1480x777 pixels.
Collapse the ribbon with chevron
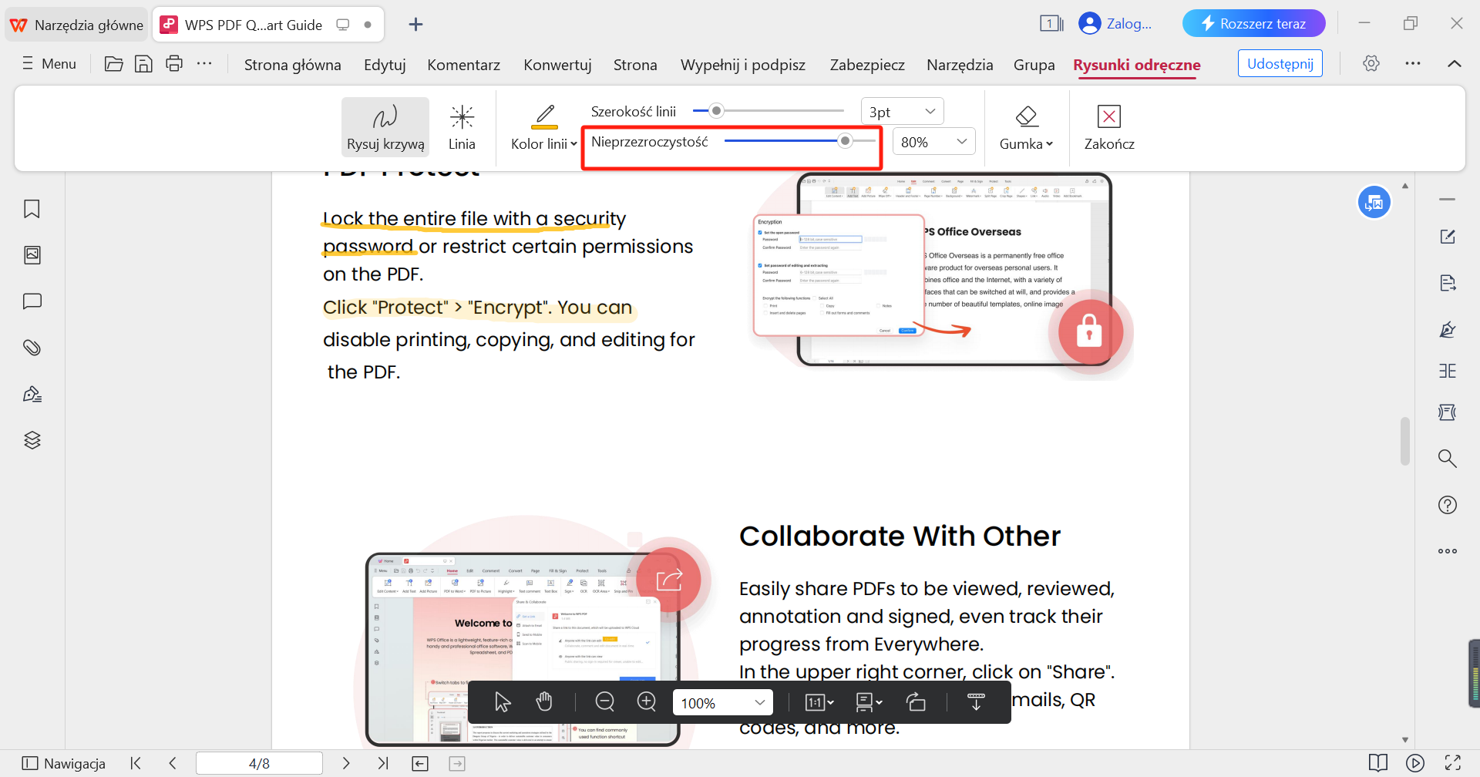pyautogui.click(x=1455, y=63)
